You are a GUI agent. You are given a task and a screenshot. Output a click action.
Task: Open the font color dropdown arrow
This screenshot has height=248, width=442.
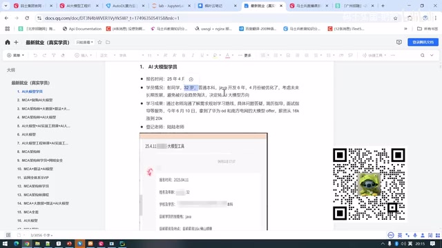[233, 55]
